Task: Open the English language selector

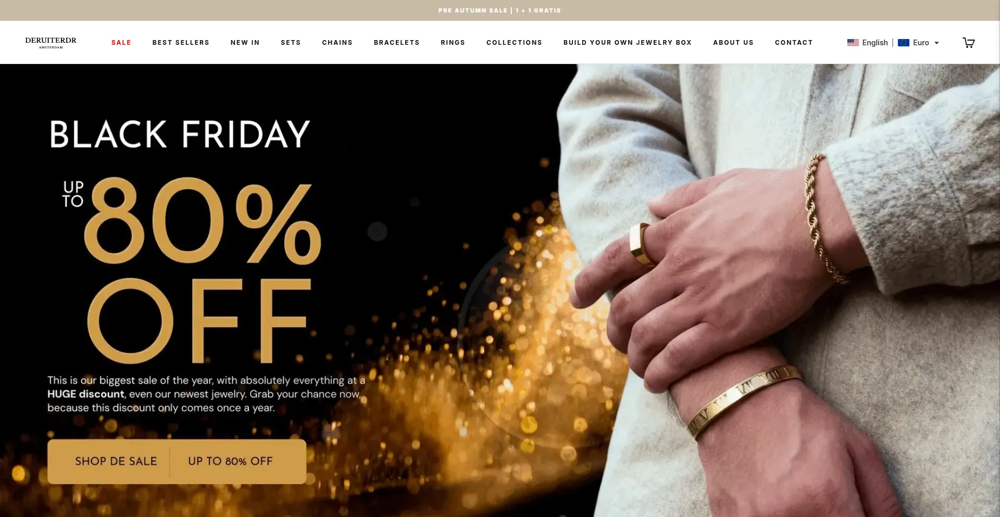Action: [x=867, y=43]
